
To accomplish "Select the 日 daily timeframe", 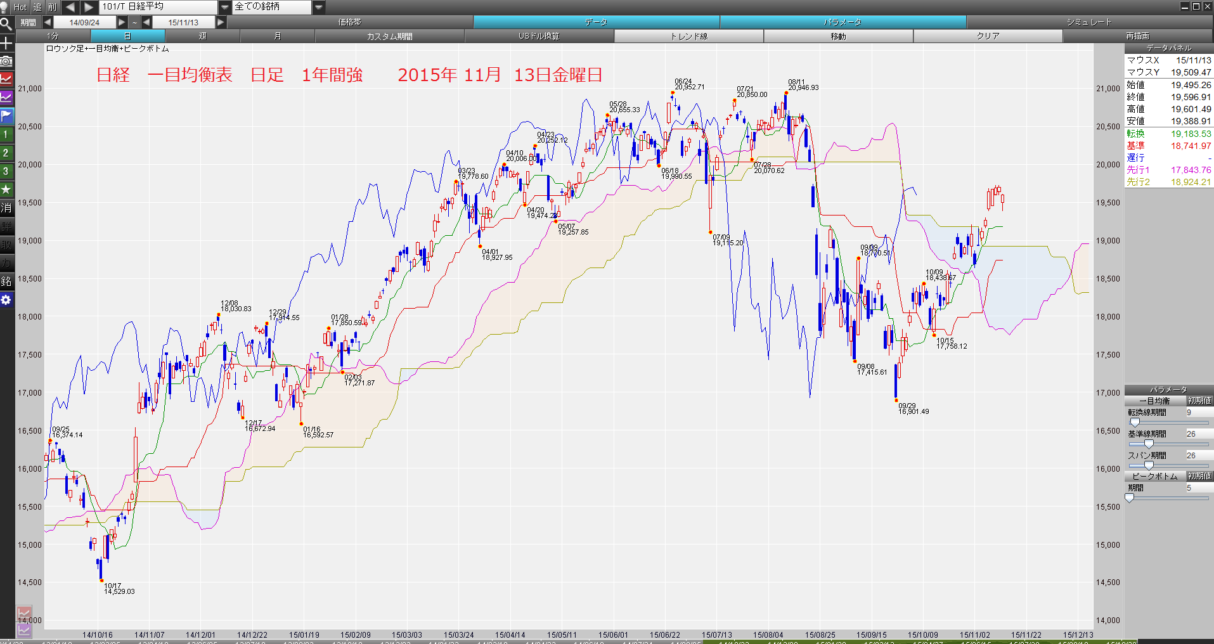I will coord(127,36).
